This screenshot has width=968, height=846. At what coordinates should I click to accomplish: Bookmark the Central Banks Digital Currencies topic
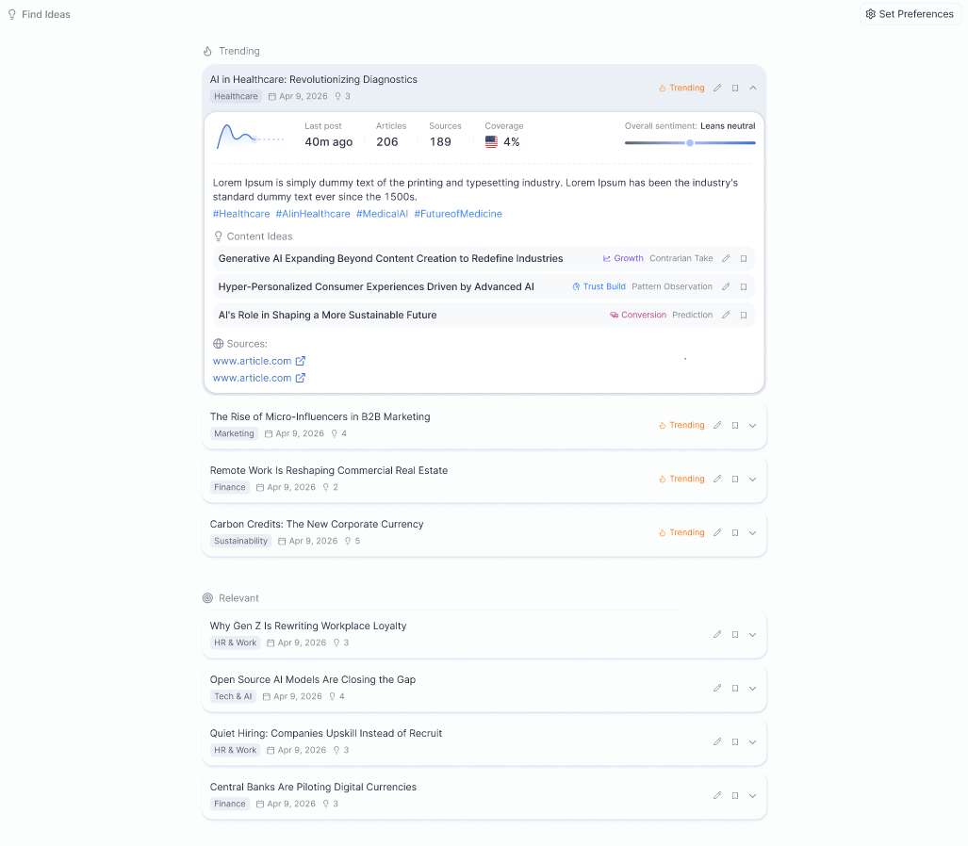point(734,795)
